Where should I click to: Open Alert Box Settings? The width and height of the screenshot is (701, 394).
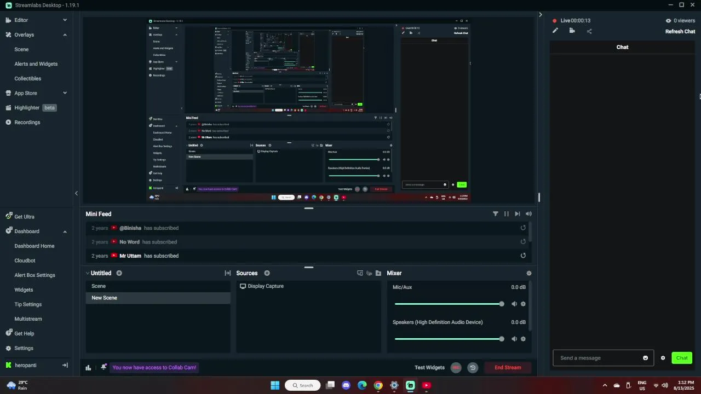coord(35,275)
